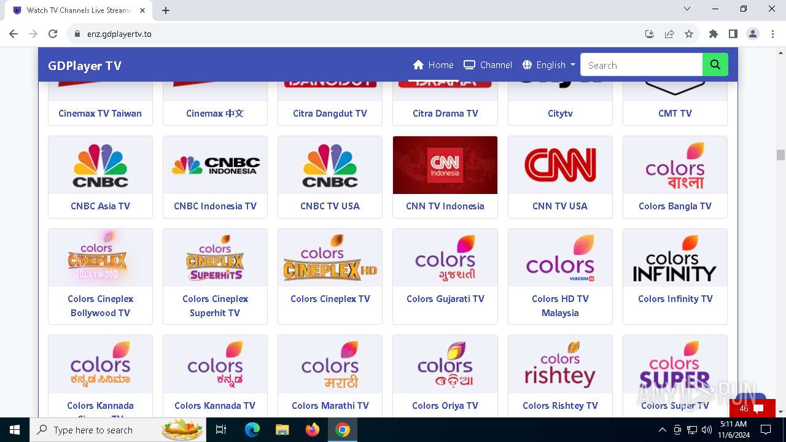Viewport: 786px width, 442px height.
Task: Open a new browser tab
Action: click(x=166, y=10)
